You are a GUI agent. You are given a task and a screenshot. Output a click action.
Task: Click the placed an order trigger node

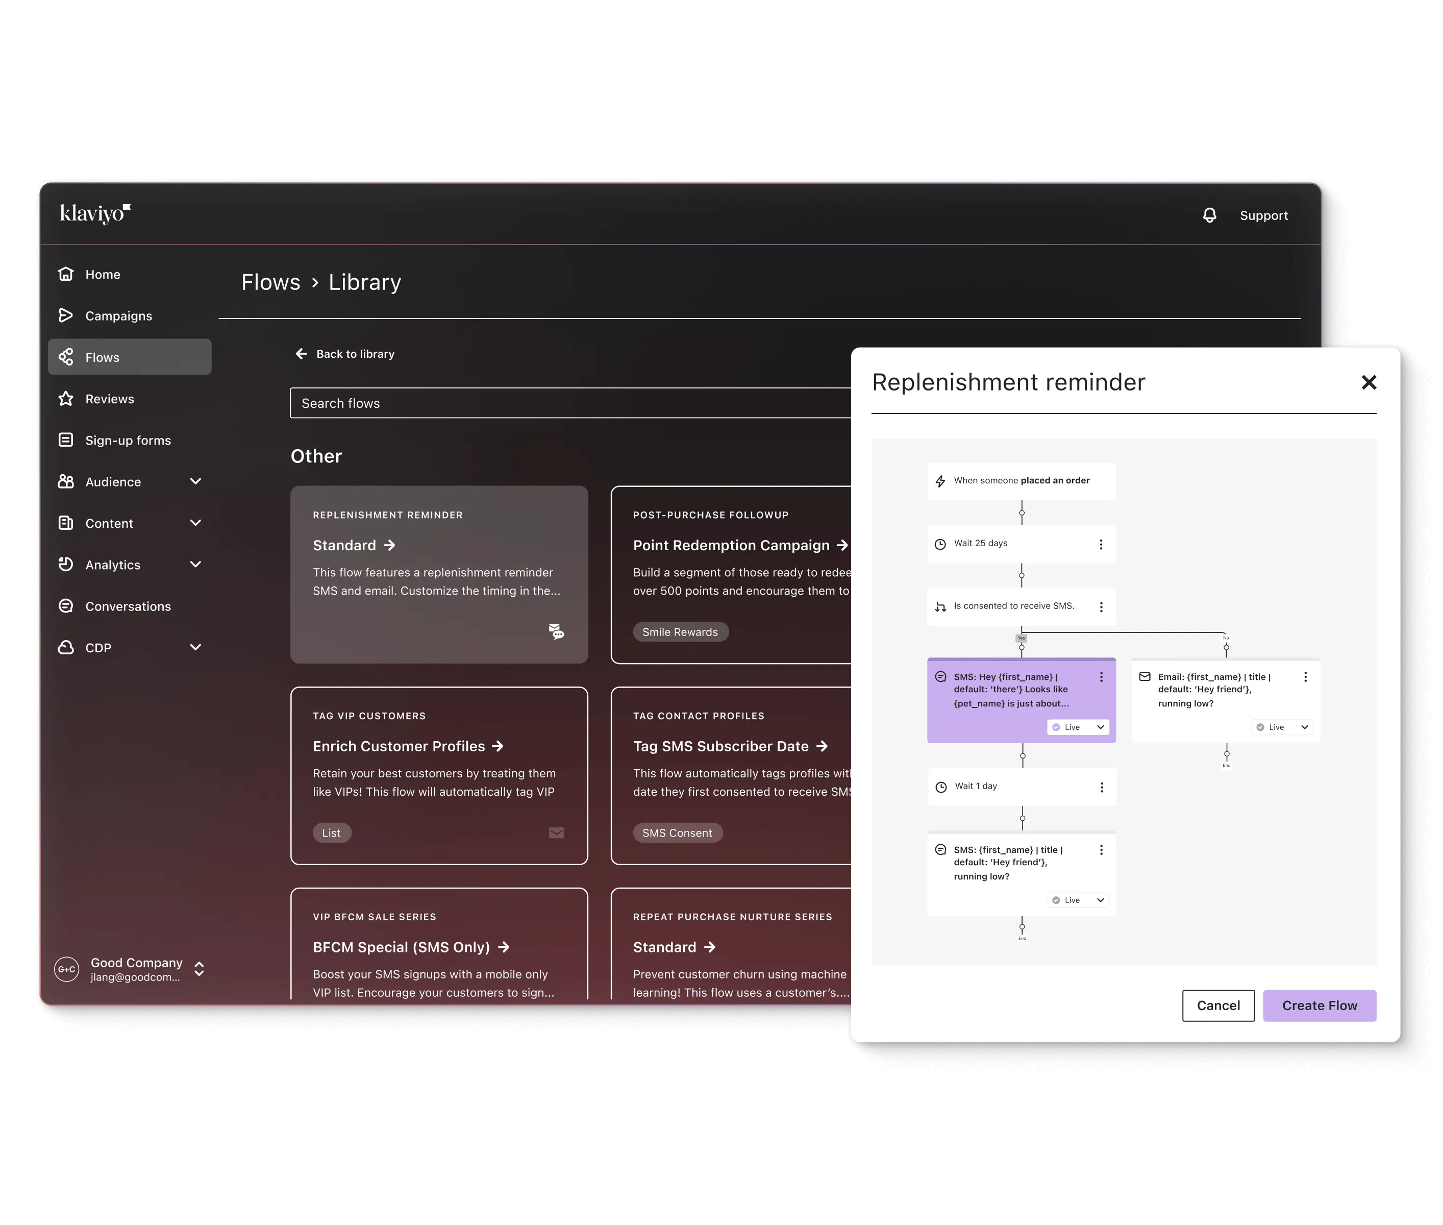1021,480
